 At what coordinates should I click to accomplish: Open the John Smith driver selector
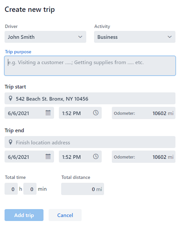click(x=45, y=37)
